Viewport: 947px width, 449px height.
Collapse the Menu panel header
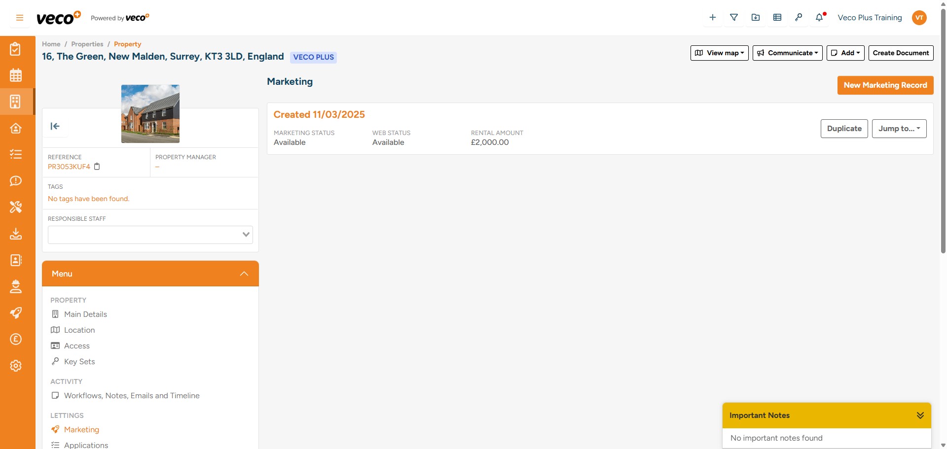click(244, 274)
